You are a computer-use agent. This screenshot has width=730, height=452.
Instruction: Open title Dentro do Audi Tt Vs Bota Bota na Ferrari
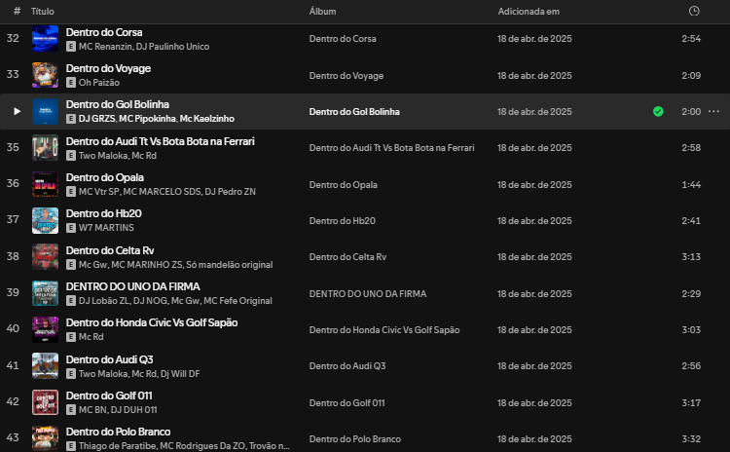click(161, 141)
